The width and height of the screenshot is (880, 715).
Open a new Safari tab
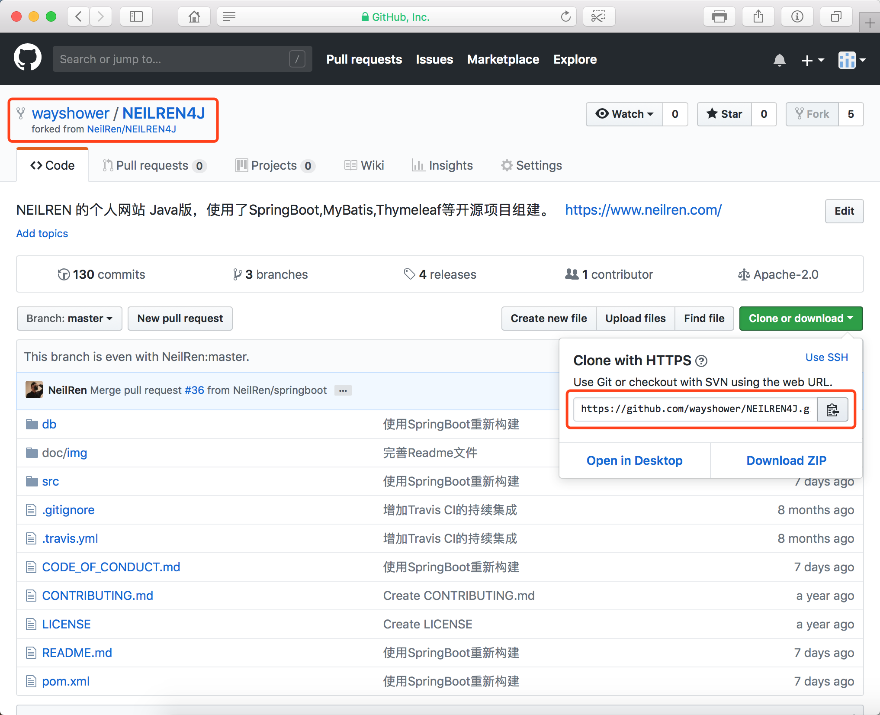pos(870,23)
